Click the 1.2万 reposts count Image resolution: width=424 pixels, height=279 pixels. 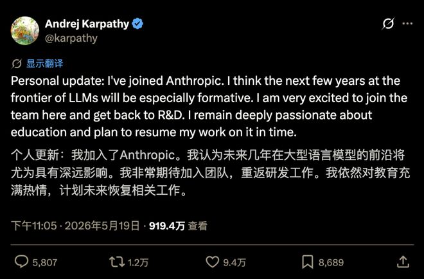138,262
